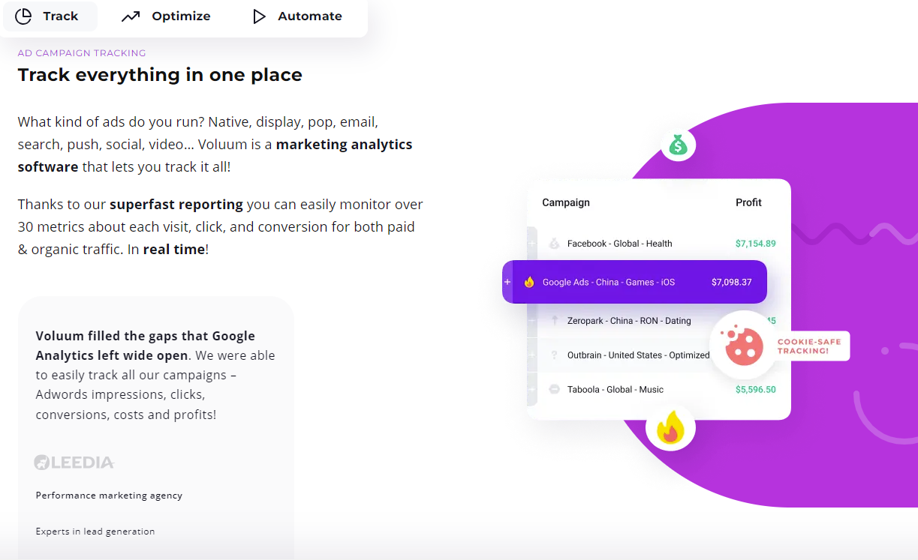
Task: Click Performance marketing agency text
Action: coord(109,496)
